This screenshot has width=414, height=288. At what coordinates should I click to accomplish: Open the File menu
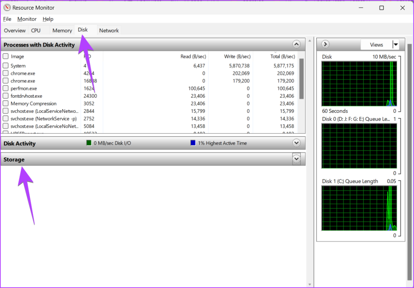pos(7,19)
